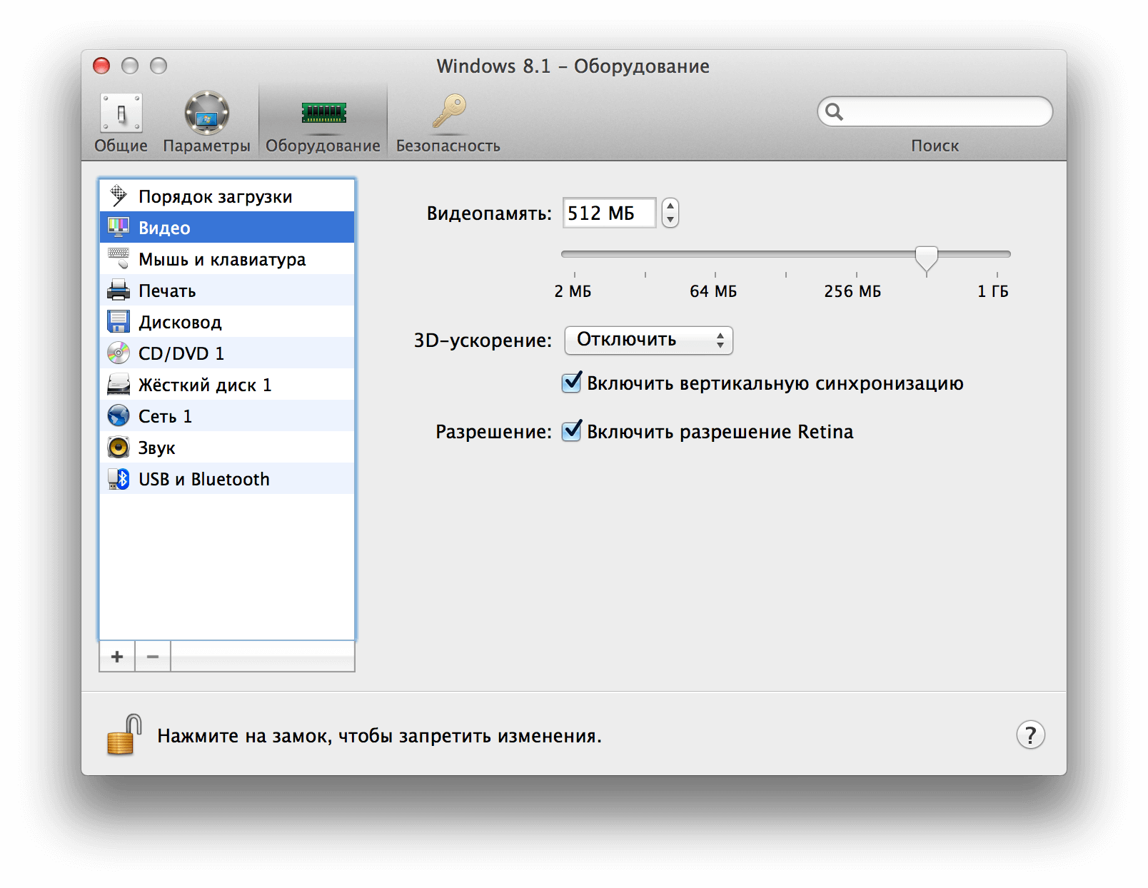Click the Bluetooth icon beside USB и Bluetooth
This screenshot has width=1148, height=888.
[x=119, y=478]
